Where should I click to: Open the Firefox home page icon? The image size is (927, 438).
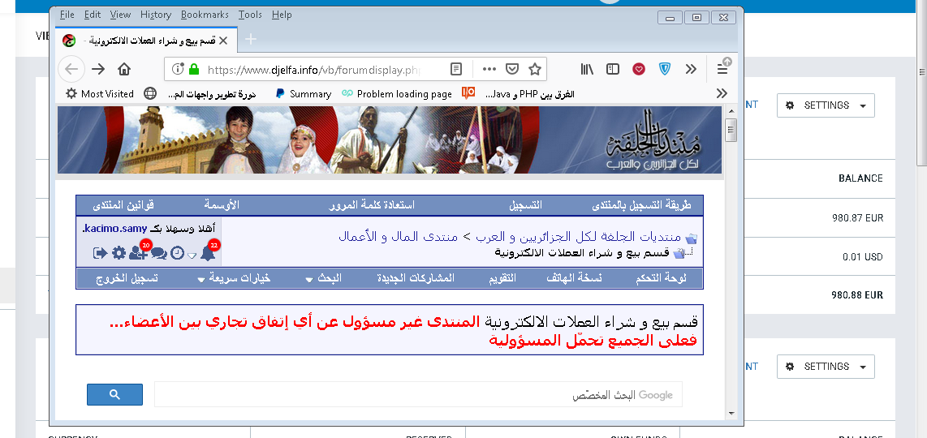(124, 69)
